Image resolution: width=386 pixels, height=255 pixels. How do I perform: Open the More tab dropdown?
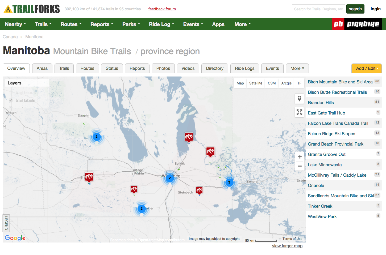coord(297,68)
